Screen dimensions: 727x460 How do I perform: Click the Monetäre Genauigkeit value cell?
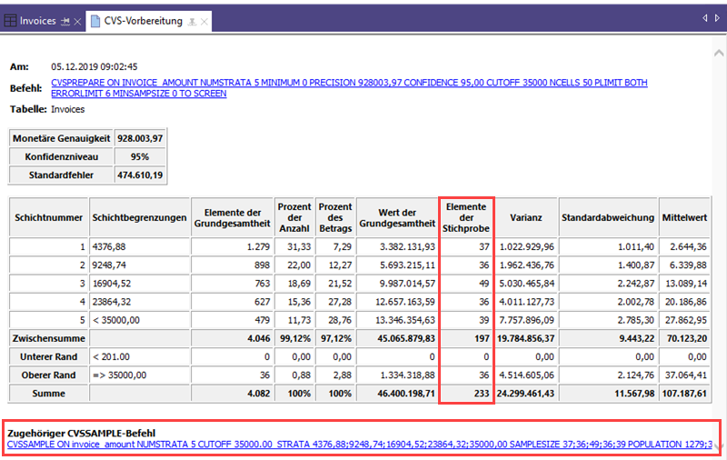(x=140, y=138)
